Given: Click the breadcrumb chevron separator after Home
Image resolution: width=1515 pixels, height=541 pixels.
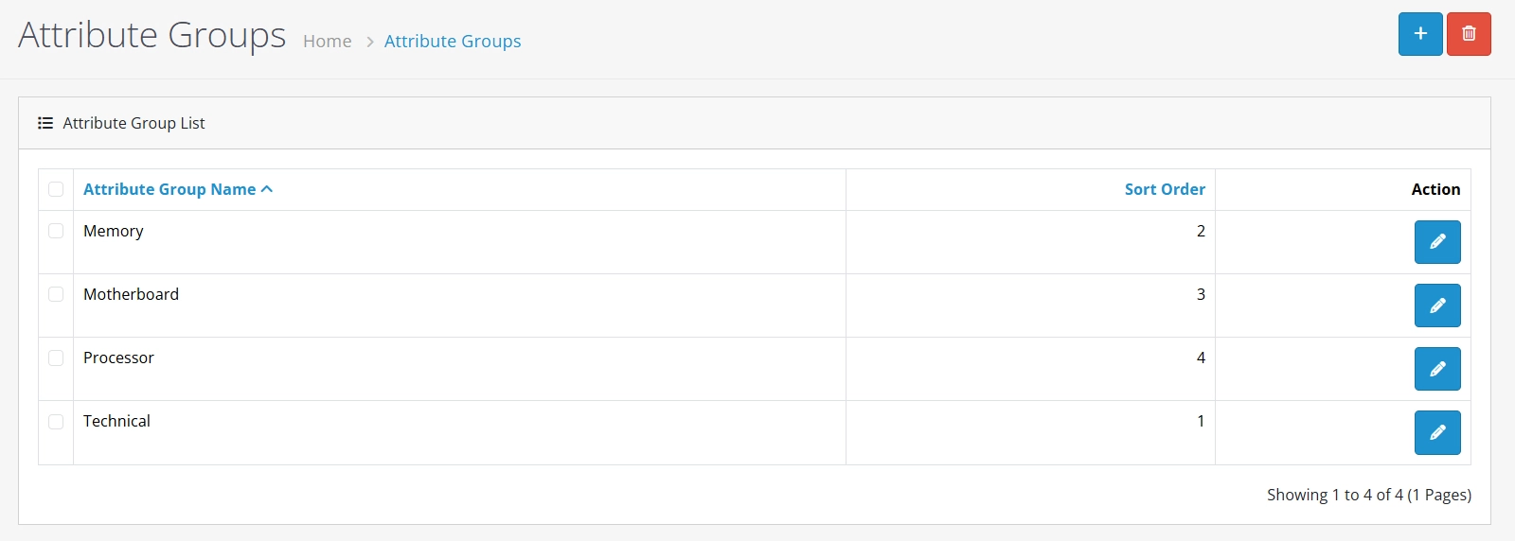Looking at the screenshot, I should [x=369, y=42].
